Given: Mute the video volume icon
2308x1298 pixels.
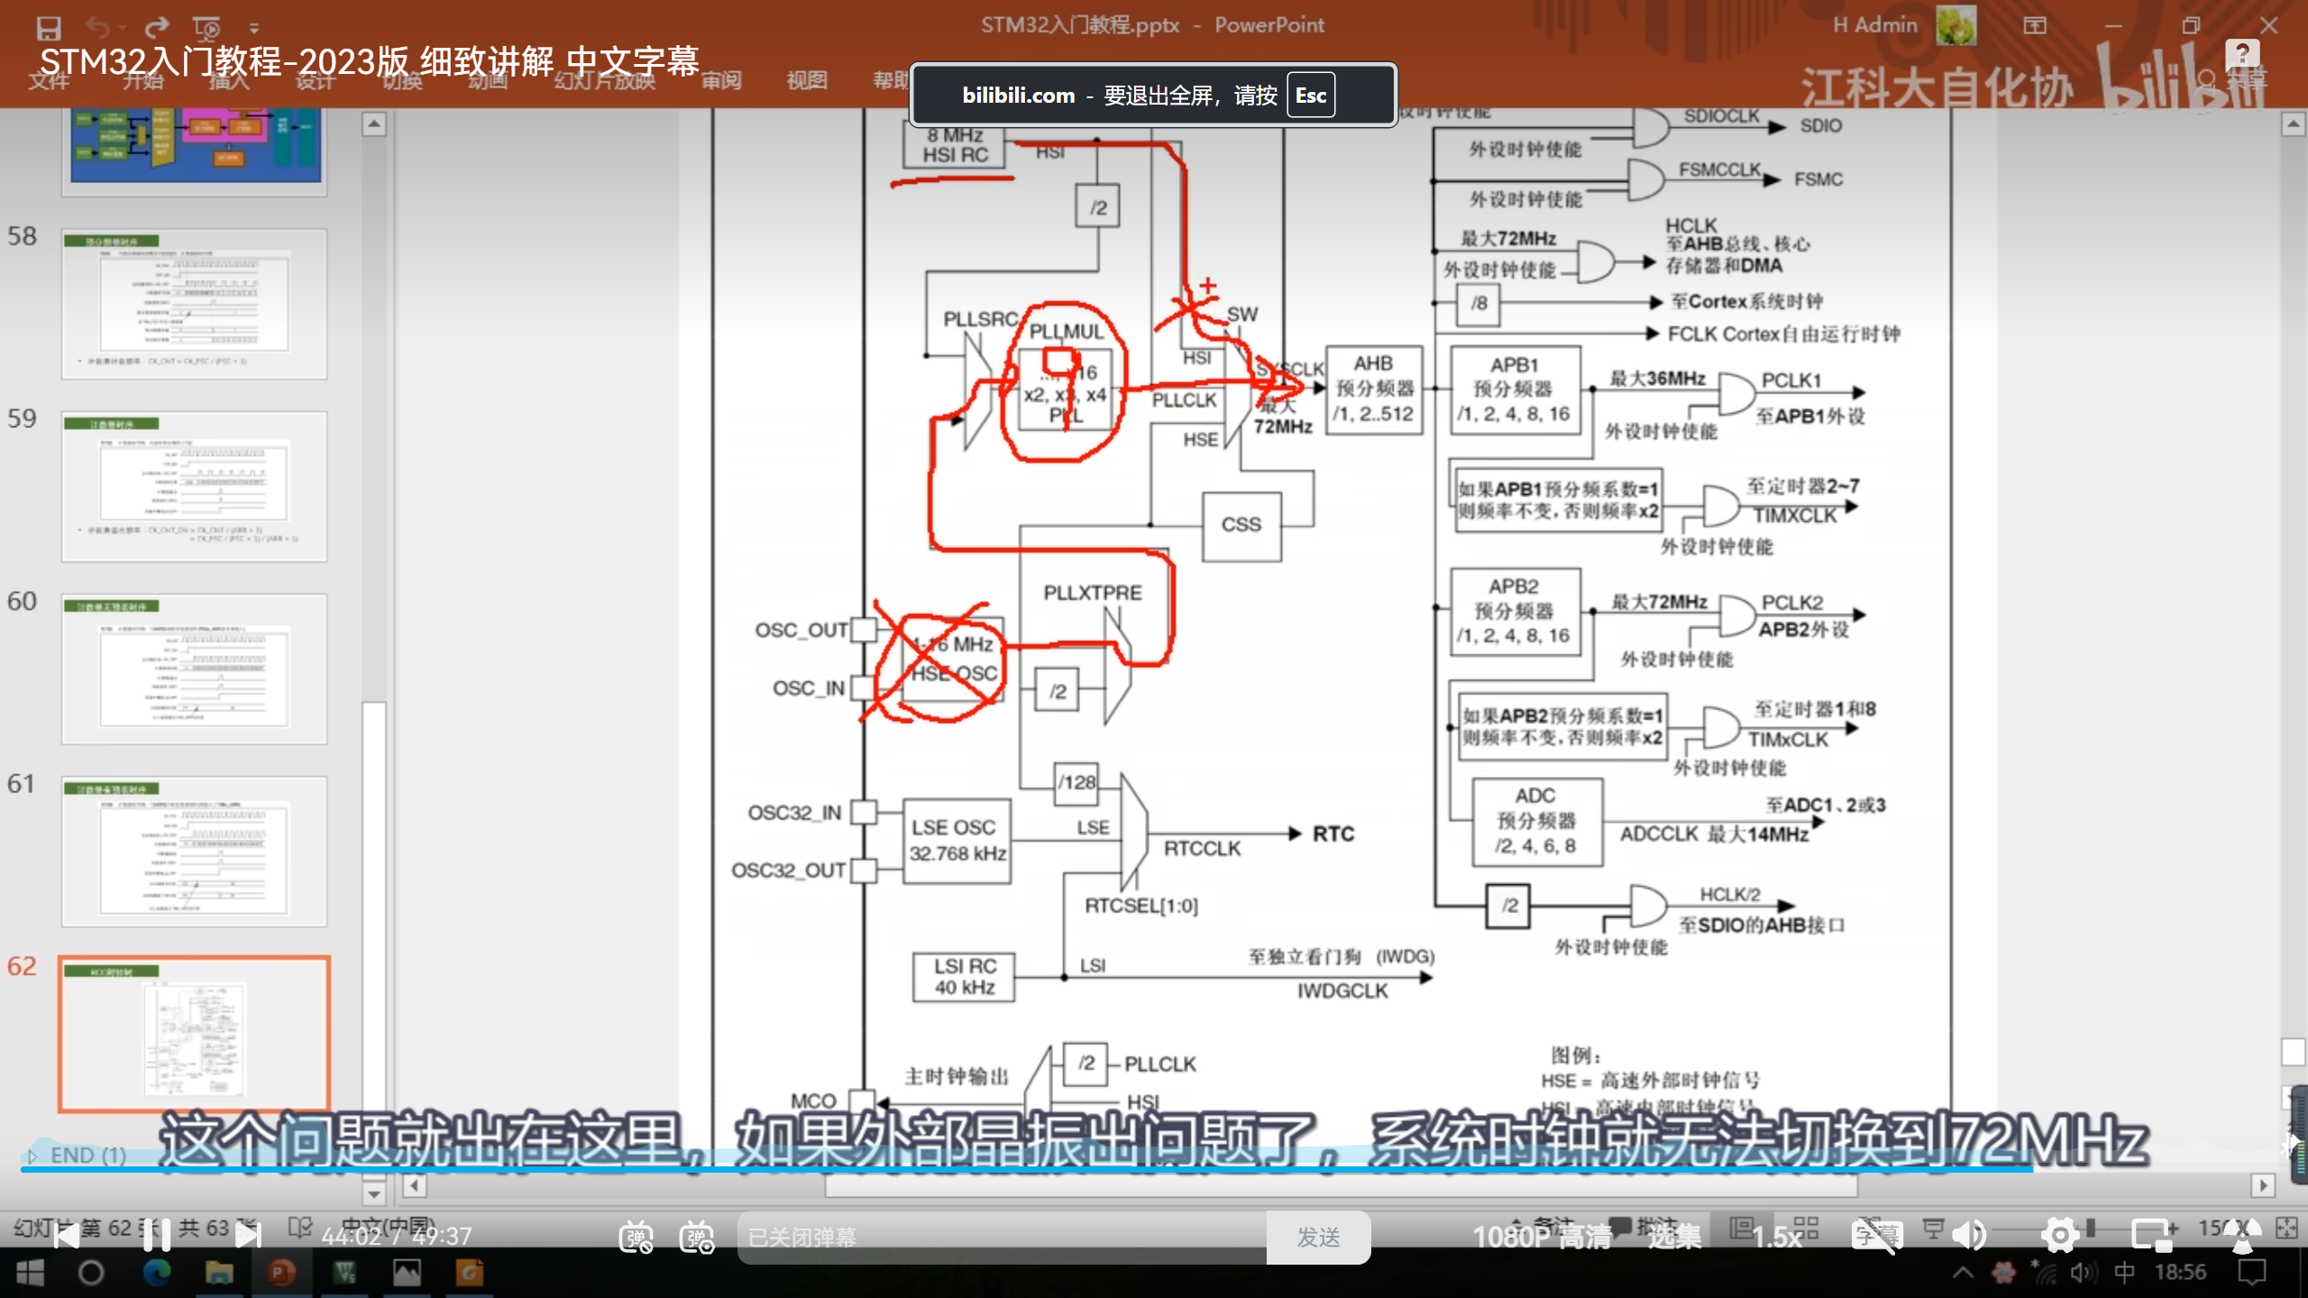Looking at the screenshot, I should click(x=1971, y=1235).
